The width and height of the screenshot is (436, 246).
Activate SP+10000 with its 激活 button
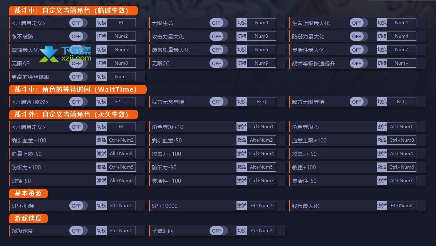(x=241, y=206)
